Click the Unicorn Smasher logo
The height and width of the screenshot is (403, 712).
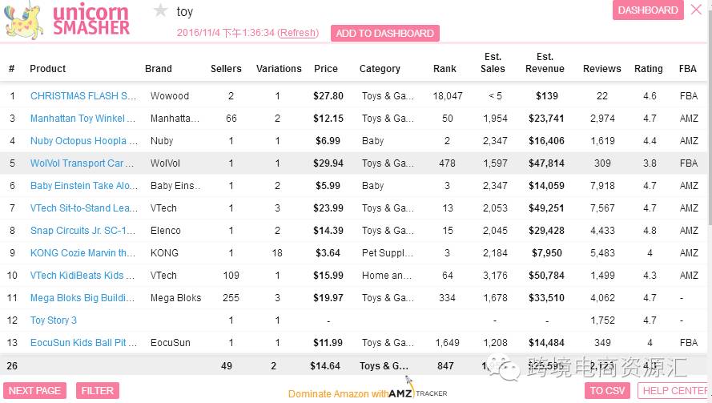tap(67, 21)
